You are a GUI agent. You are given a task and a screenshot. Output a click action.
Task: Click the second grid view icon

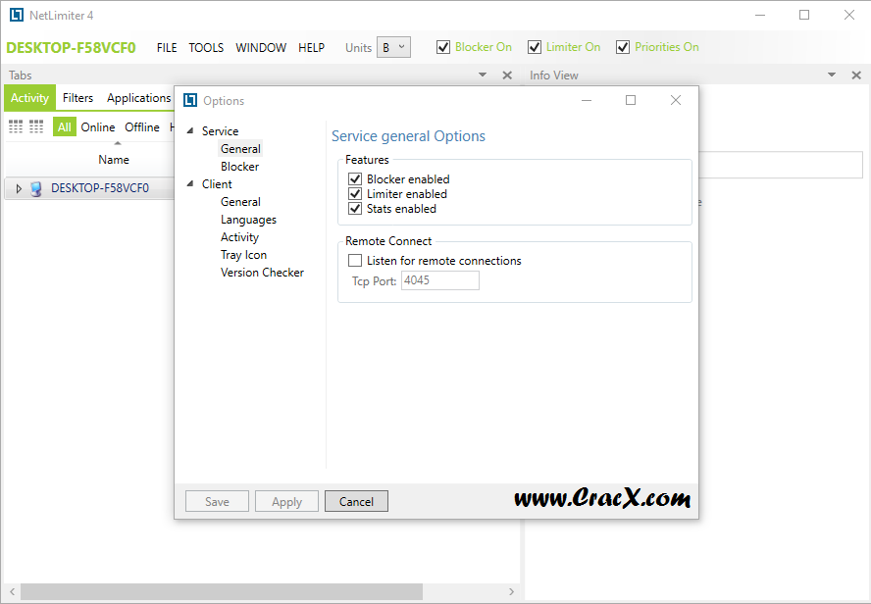[x=36, y=126]
